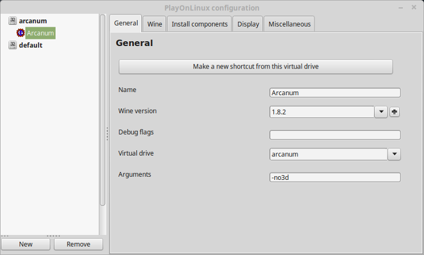The image size is (424, 255).
Task: Click Make a new shortcut from this virtual drive
Action: pos(256,67)
